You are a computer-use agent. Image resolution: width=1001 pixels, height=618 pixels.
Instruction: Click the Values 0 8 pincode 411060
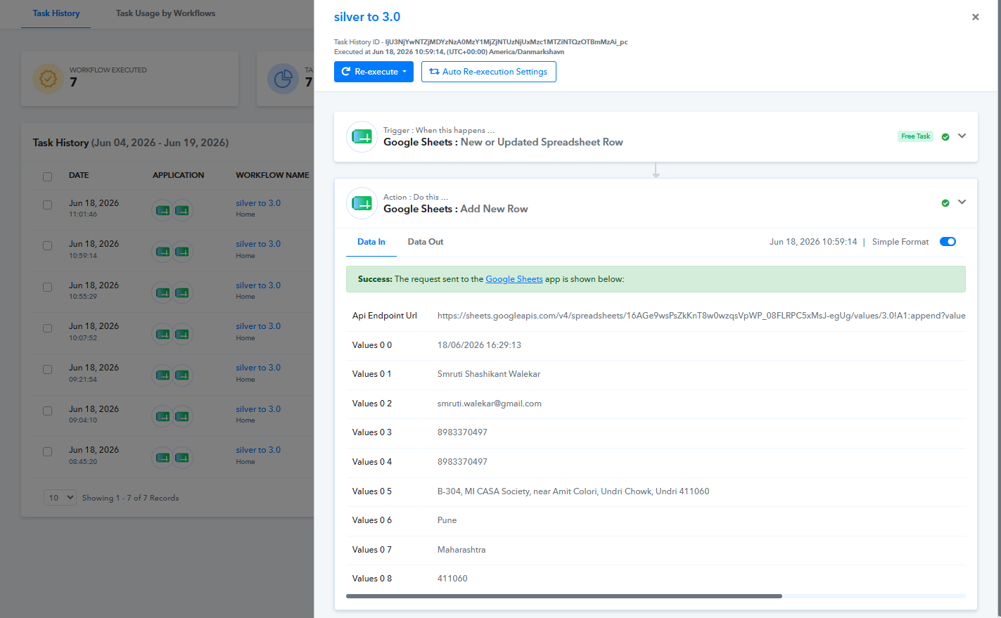pyautogui.click(x=452, y=579)
